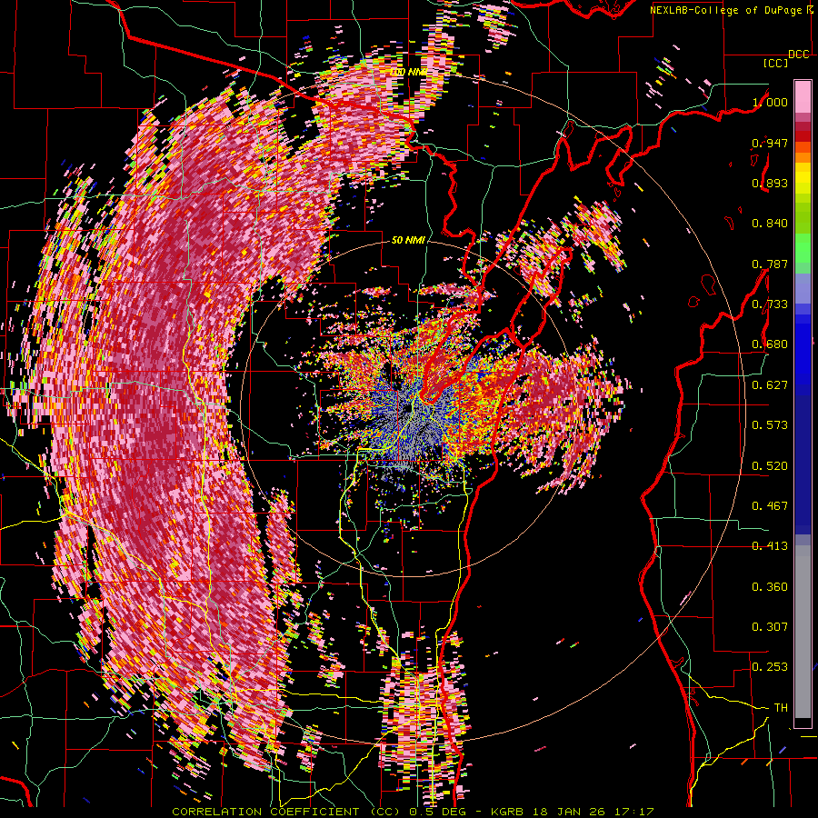Click the 0.947 scale label
The height and width of the screenshot is (818, 818).
[770, 143]
